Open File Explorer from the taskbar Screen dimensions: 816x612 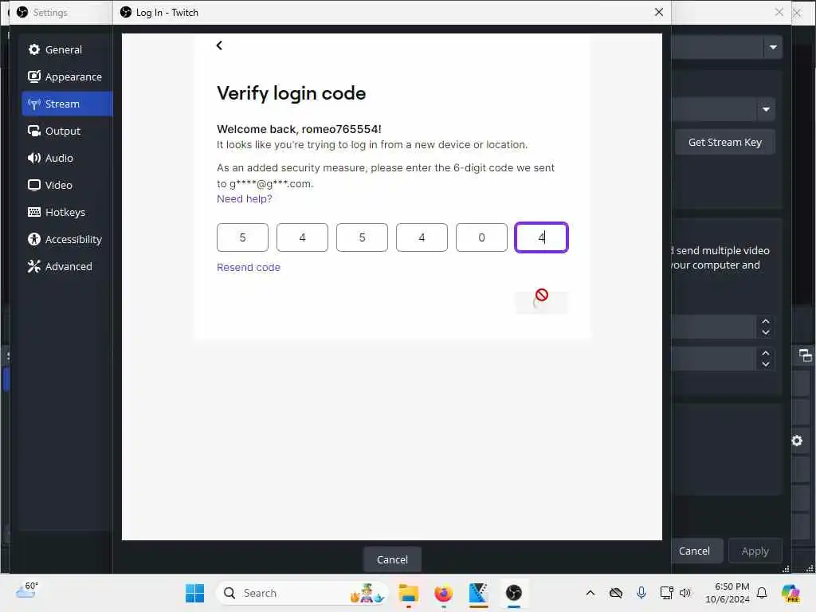coord(409,593)
